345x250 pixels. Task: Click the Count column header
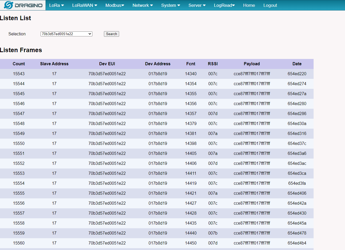click(19, 64)
